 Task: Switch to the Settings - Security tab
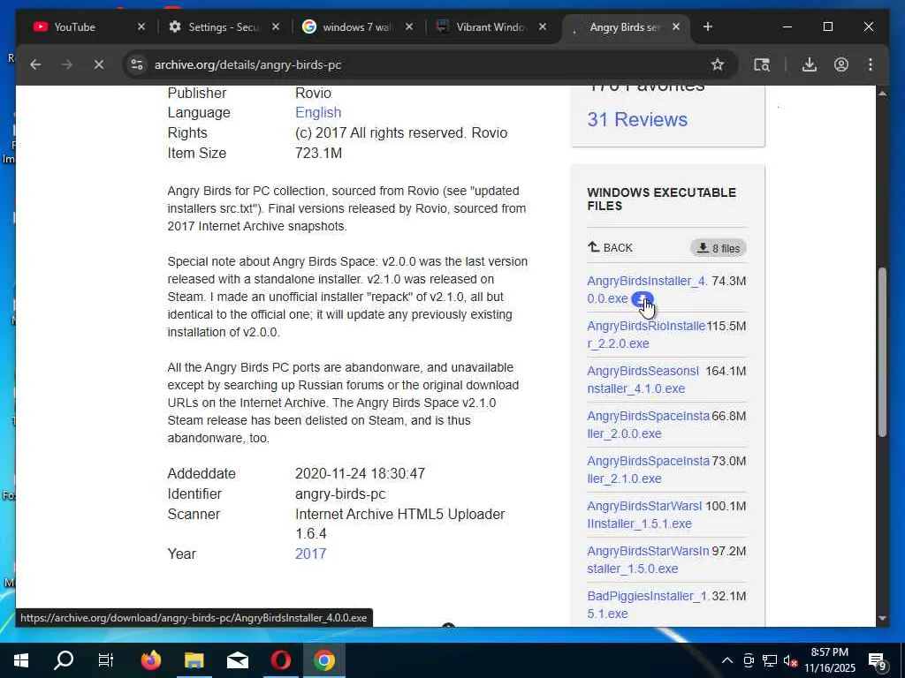[217, 27]
